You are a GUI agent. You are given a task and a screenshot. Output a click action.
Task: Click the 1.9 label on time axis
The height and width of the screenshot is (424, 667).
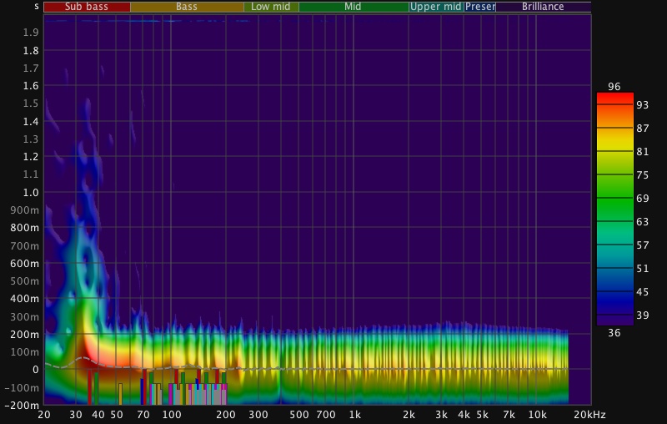tap(32, 33)
